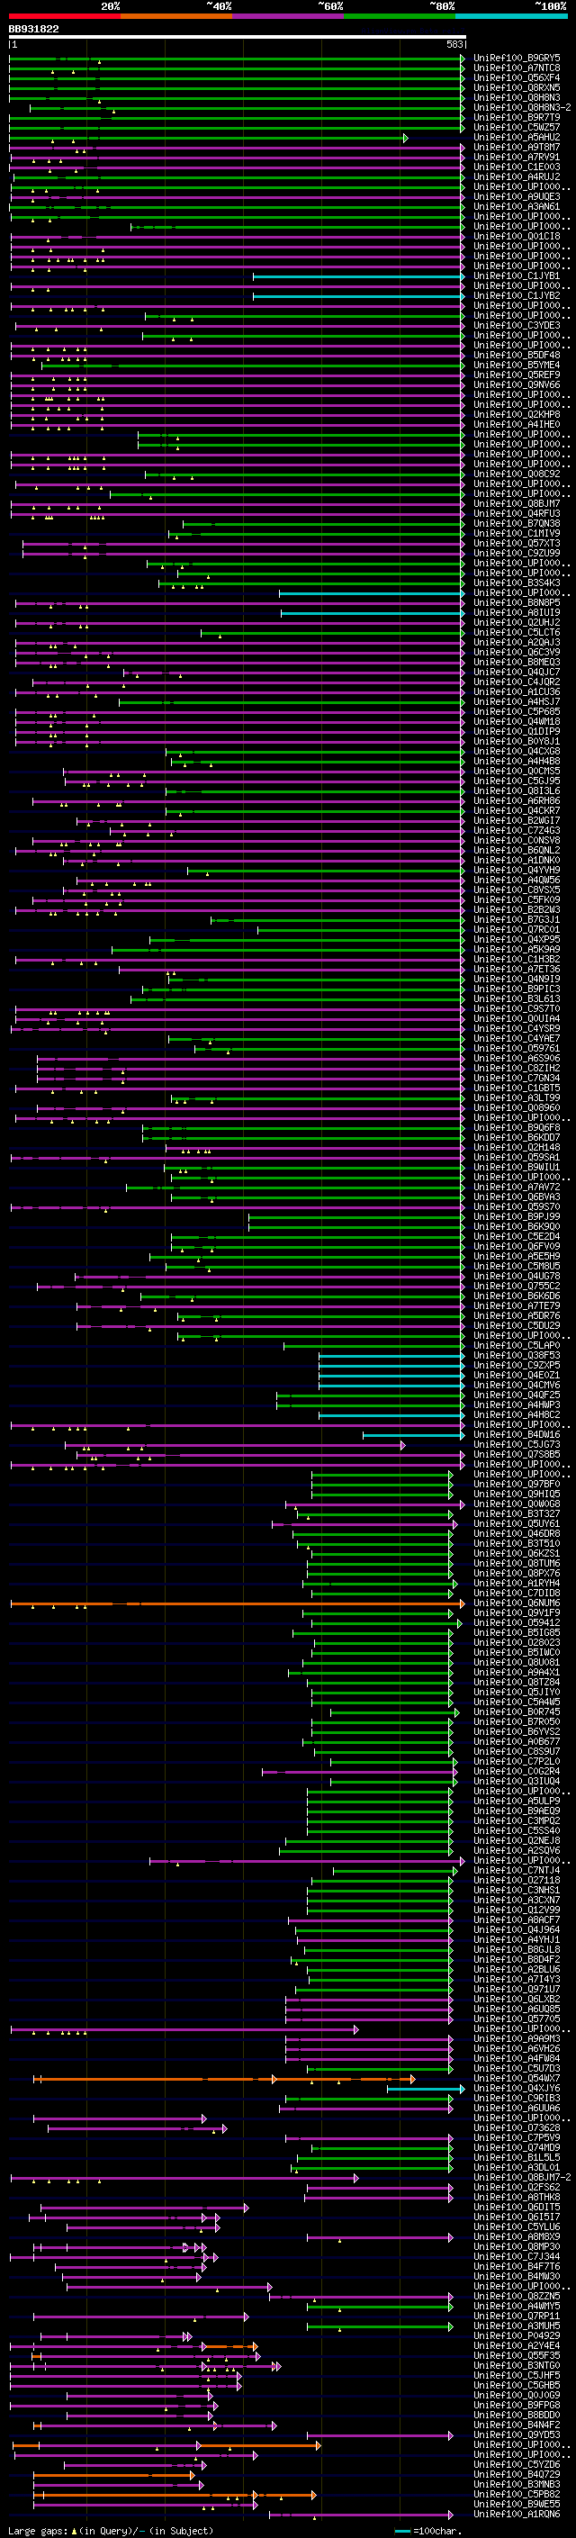Viewport: 576px width, 2538px height.
Task: Open hit UniRef100_C1E003
Action: point(517,167)
